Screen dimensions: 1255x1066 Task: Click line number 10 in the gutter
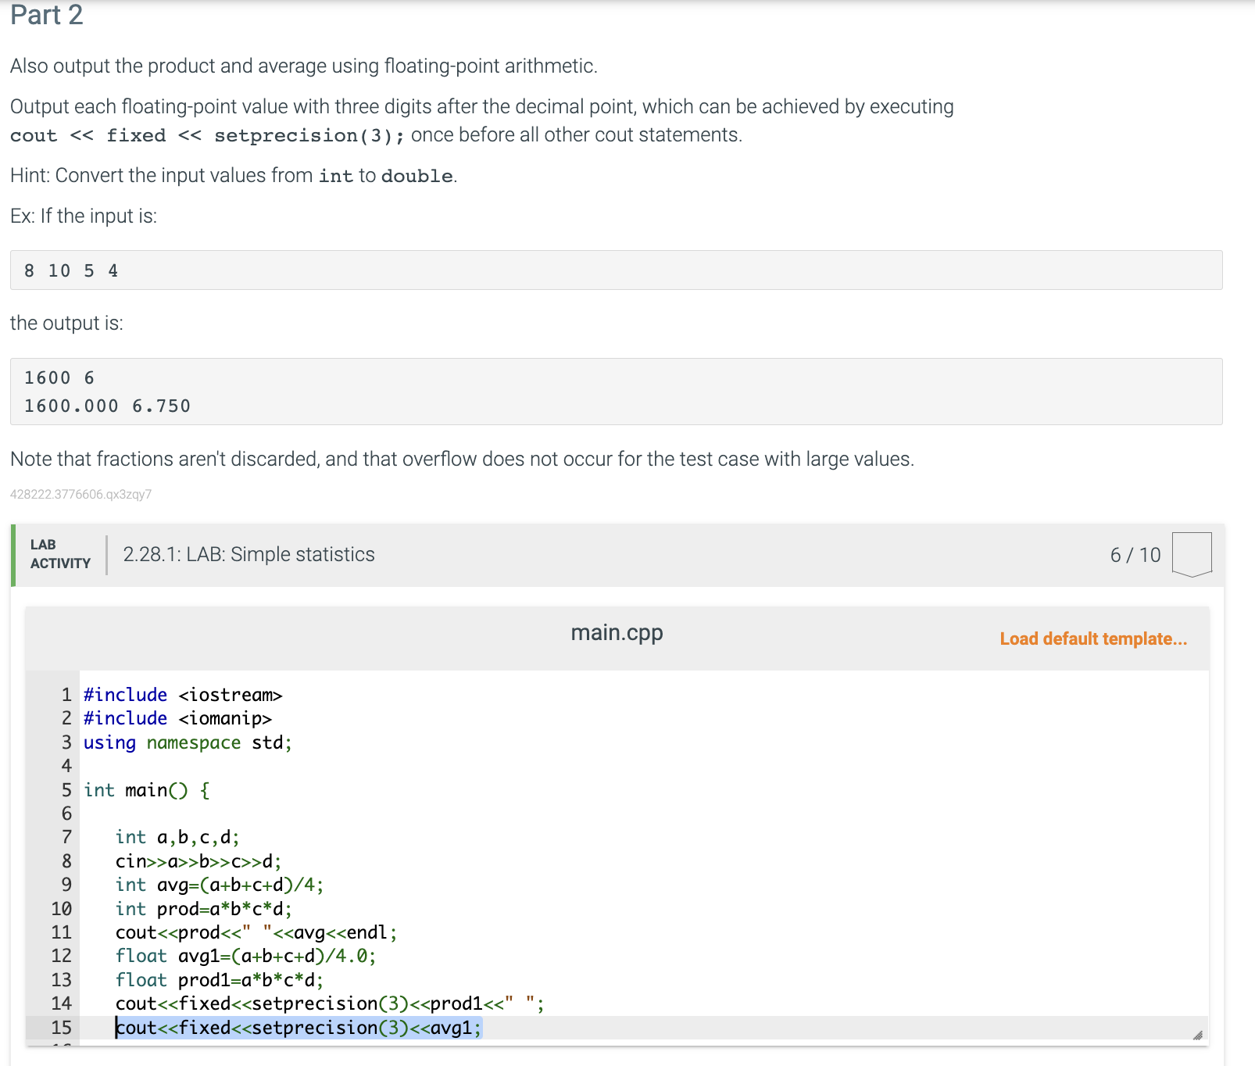coord(60,908)
